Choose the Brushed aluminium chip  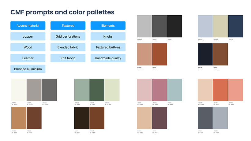point(28,69)
